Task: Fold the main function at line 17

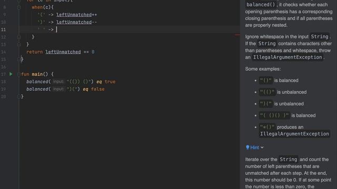Action: point(18,74)
